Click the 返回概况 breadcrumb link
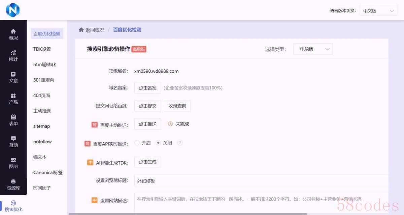Viewport: 404px width, 215px height. tap(92, 30)
